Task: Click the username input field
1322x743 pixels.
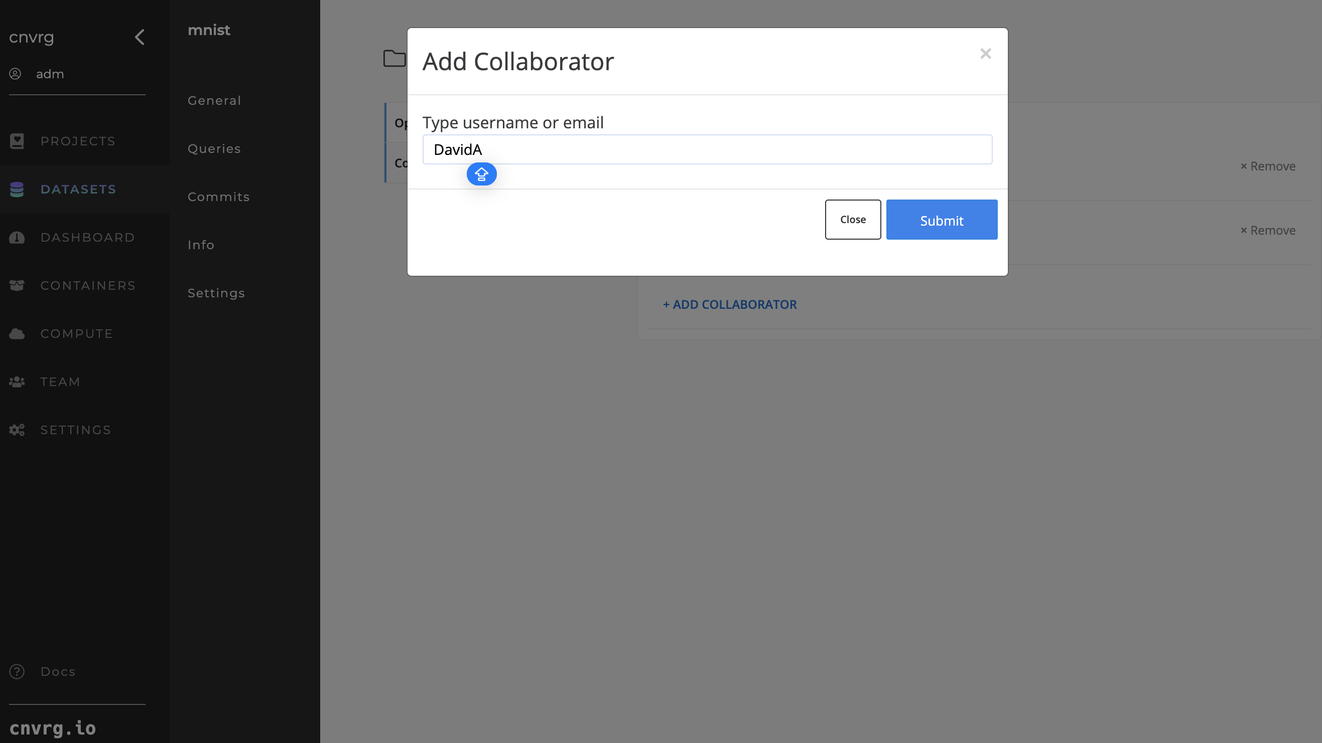Action: (707, 149)
